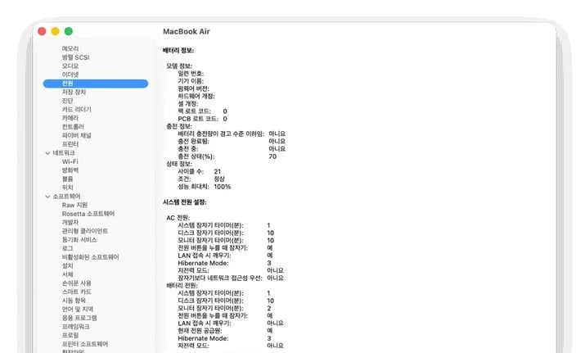Select the 소프트웨어 category label

[x=66, y=196]
